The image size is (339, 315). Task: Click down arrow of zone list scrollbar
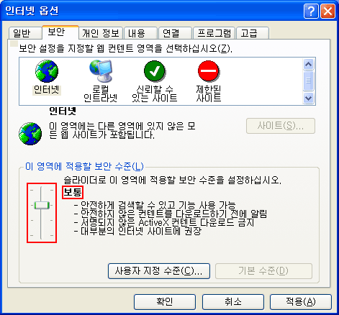308,98
